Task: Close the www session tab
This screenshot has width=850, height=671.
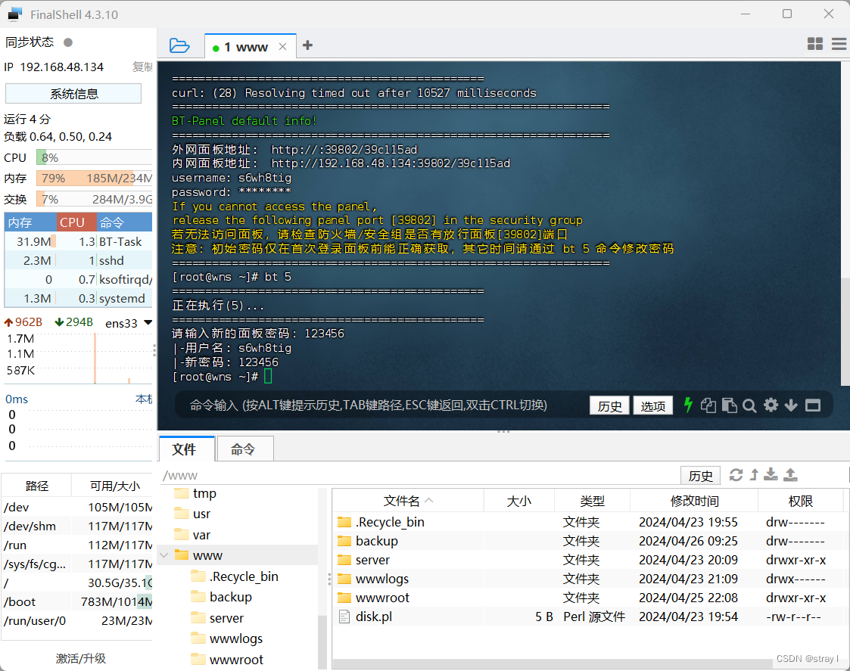Action: click(x=282, y=47)
